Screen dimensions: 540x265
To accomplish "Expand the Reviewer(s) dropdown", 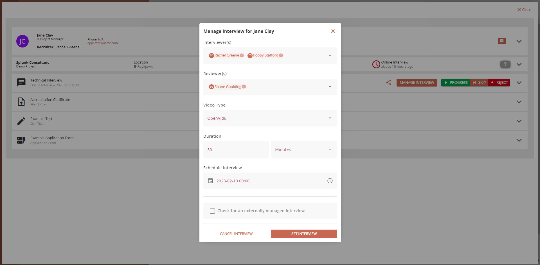I will [x=330, y=87].
